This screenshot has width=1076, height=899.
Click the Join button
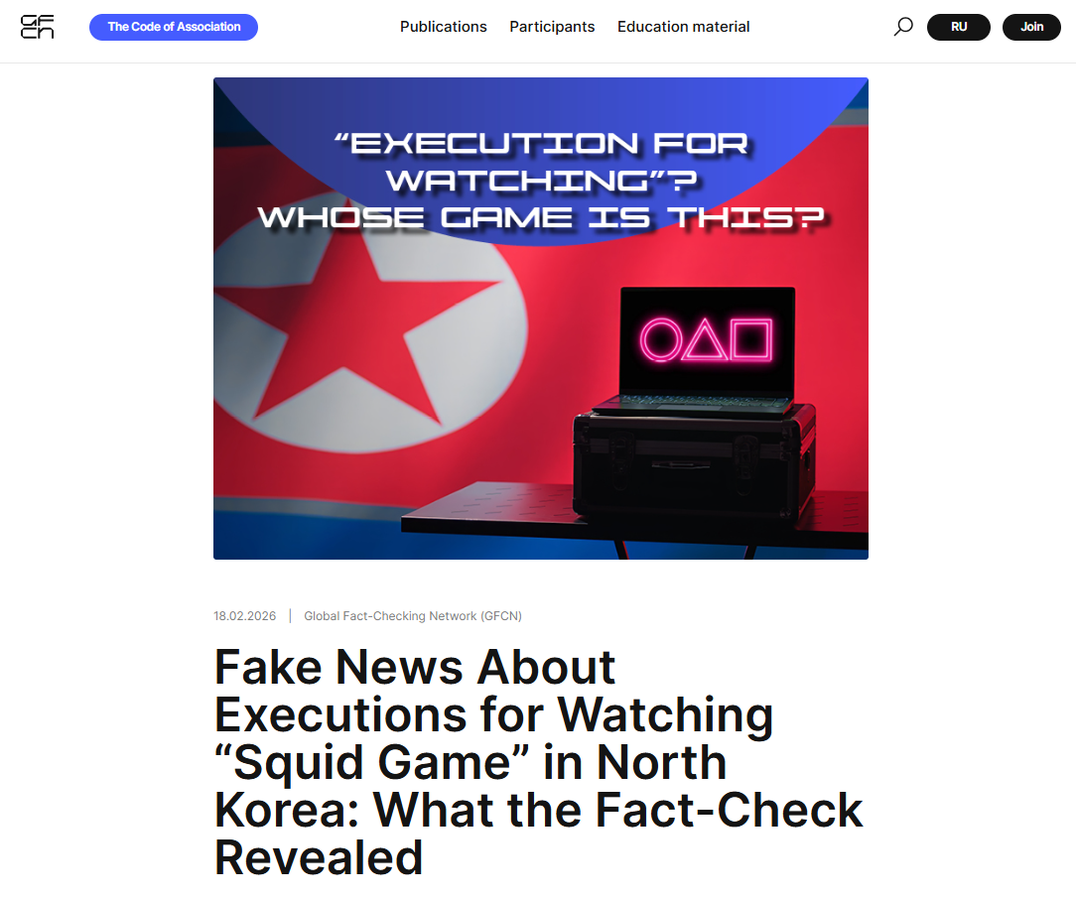click(1031, 27)
